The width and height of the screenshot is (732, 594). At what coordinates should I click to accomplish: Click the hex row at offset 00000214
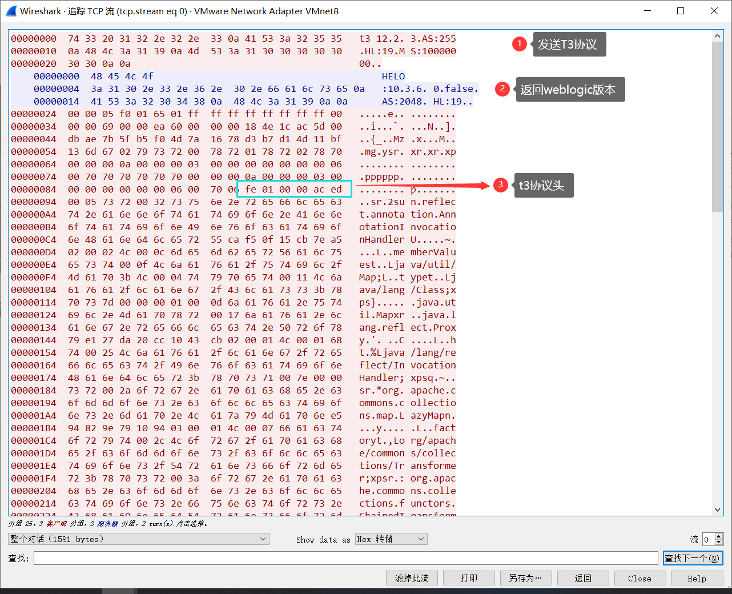coord(234,504)
